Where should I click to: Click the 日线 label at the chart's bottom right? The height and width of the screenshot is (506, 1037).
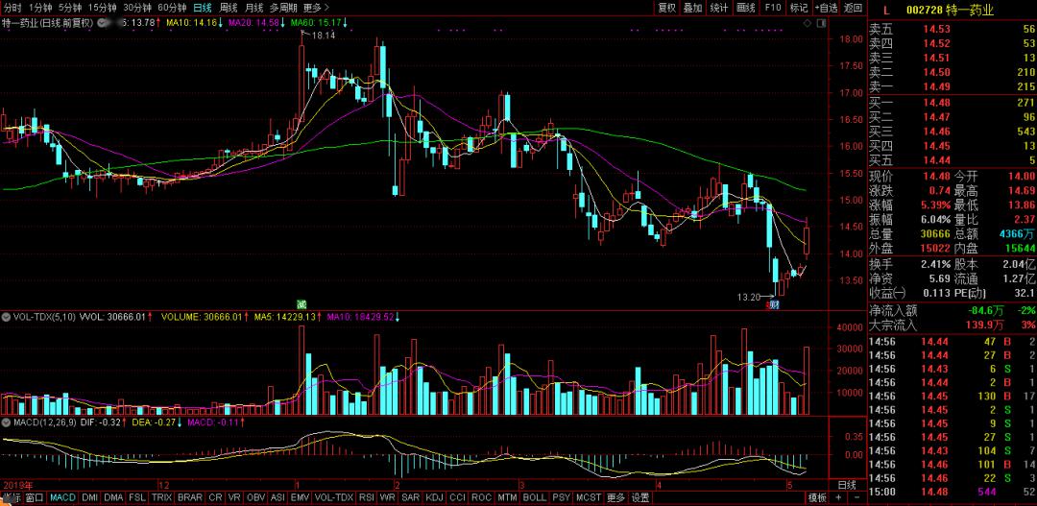[847, 484]
